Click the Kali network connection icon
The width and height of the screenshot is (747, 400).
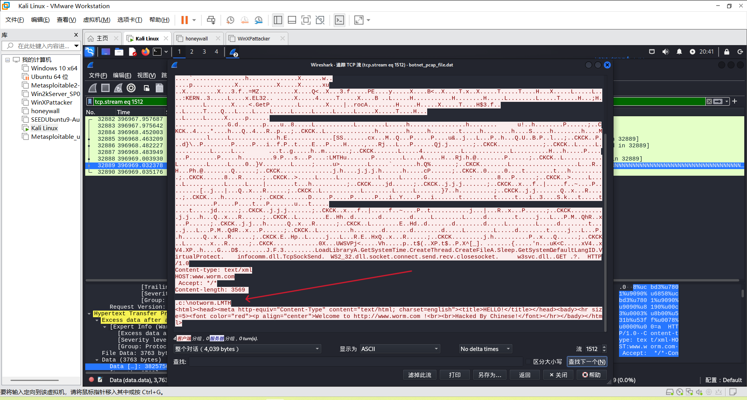(x=652, y=52)
